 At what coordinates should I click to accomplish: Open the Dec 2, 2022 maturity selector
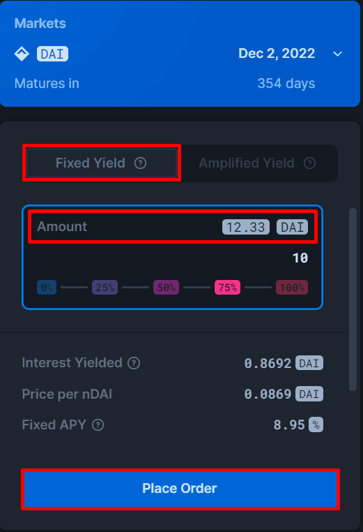coord(277,54)
